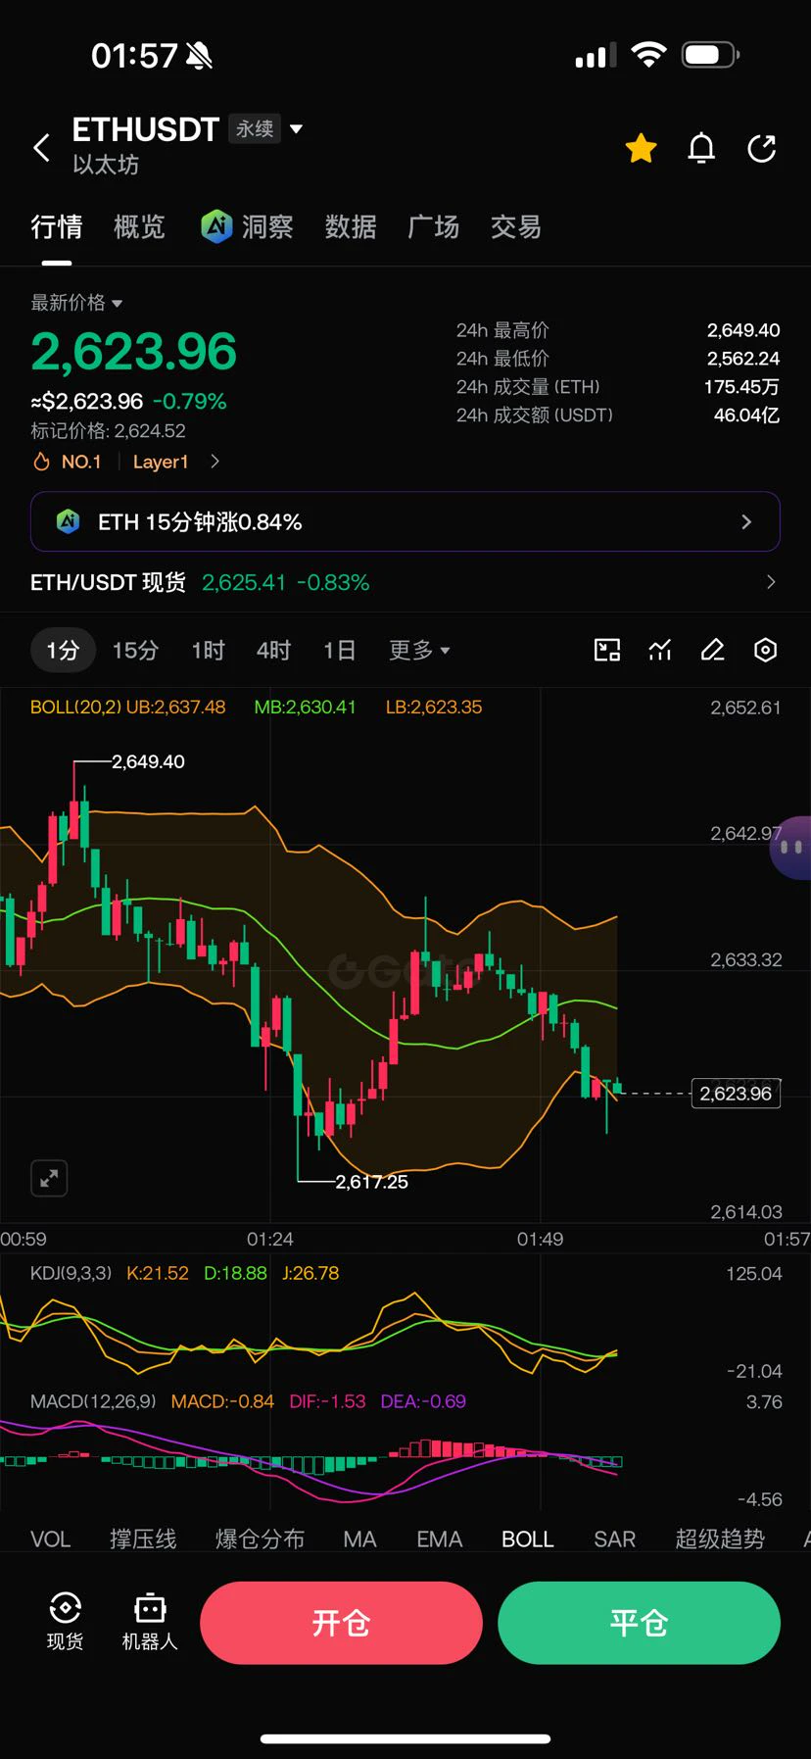Image resolution: width=811 pixels, height=1759 pixels.
Task: Toggle the 撑压线 indicator
Action: [143, 1539]
